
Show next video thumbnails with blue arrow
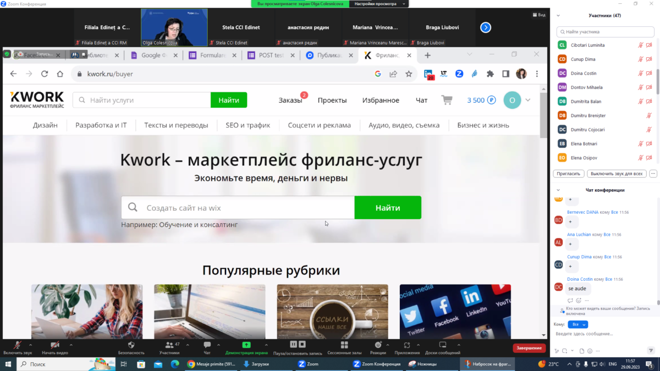[x=486, y=27]
